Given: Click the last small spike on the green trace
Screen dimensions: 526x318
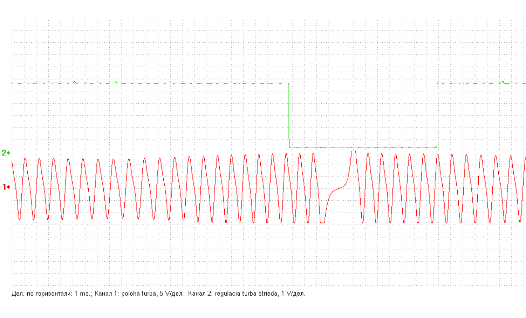Looking at the screenshot, I should click(502, 82).
